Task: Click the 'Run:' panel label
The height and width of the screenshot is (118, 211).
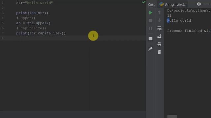Action: tap(151, 4)
